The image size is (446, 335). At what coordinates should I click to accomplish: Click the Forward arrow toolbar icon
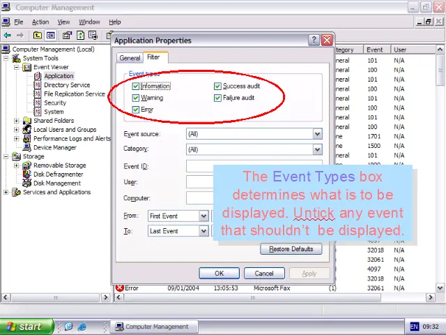[x=20, y=36]
